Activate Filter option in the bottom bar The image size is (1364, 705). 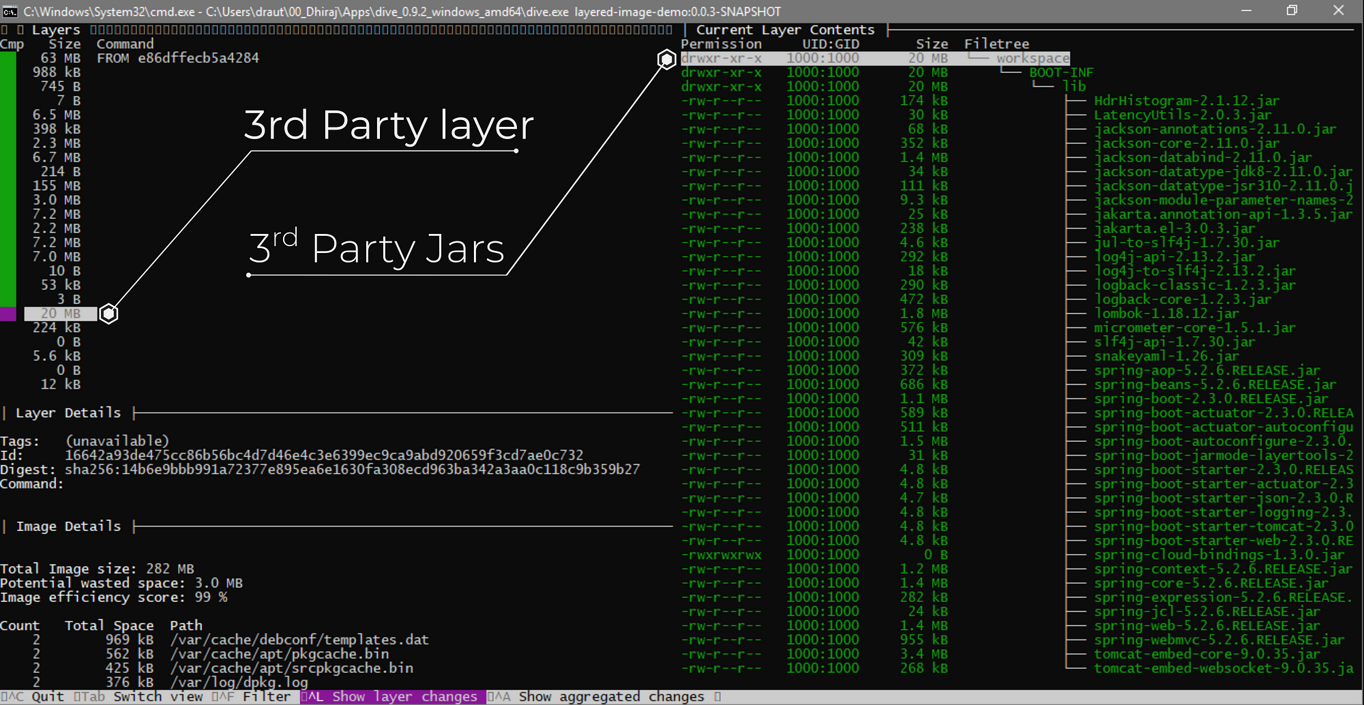251,697
